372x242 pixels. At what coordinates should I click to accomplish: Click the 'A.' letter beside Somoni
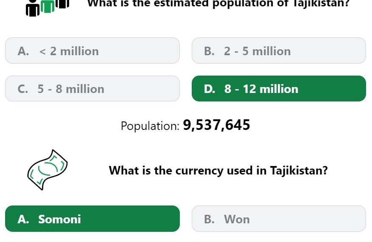click(x=23, y=219)
